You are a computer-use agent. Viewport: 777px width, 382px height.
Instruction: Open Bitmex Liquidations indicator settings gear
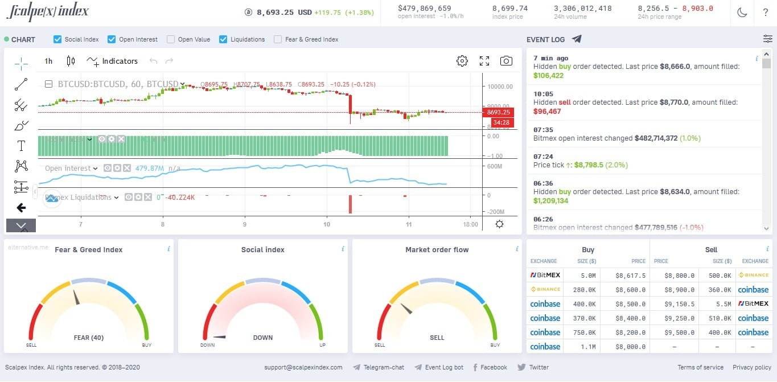point(138,197)
